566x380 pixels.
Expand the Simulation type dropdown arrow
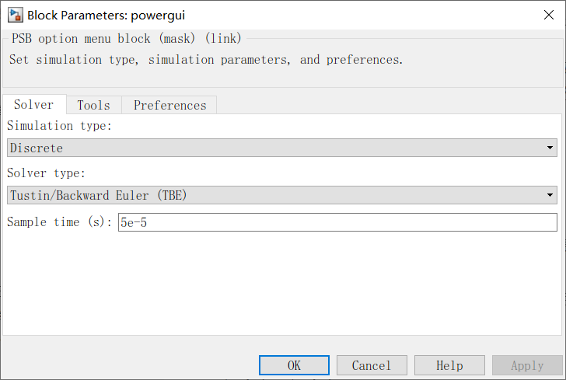(550, 148)
